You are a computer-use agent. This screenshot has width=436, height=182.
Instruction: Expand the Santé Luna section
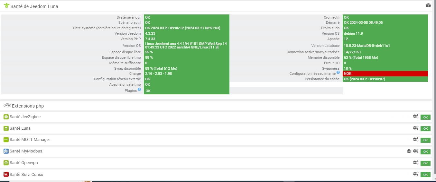(20, 128)
